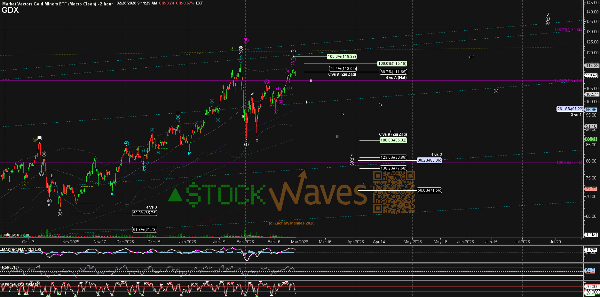This screenshot has width=600, height=297.
Task: Click the cyan circled B wave label
Action: [144, 168]
